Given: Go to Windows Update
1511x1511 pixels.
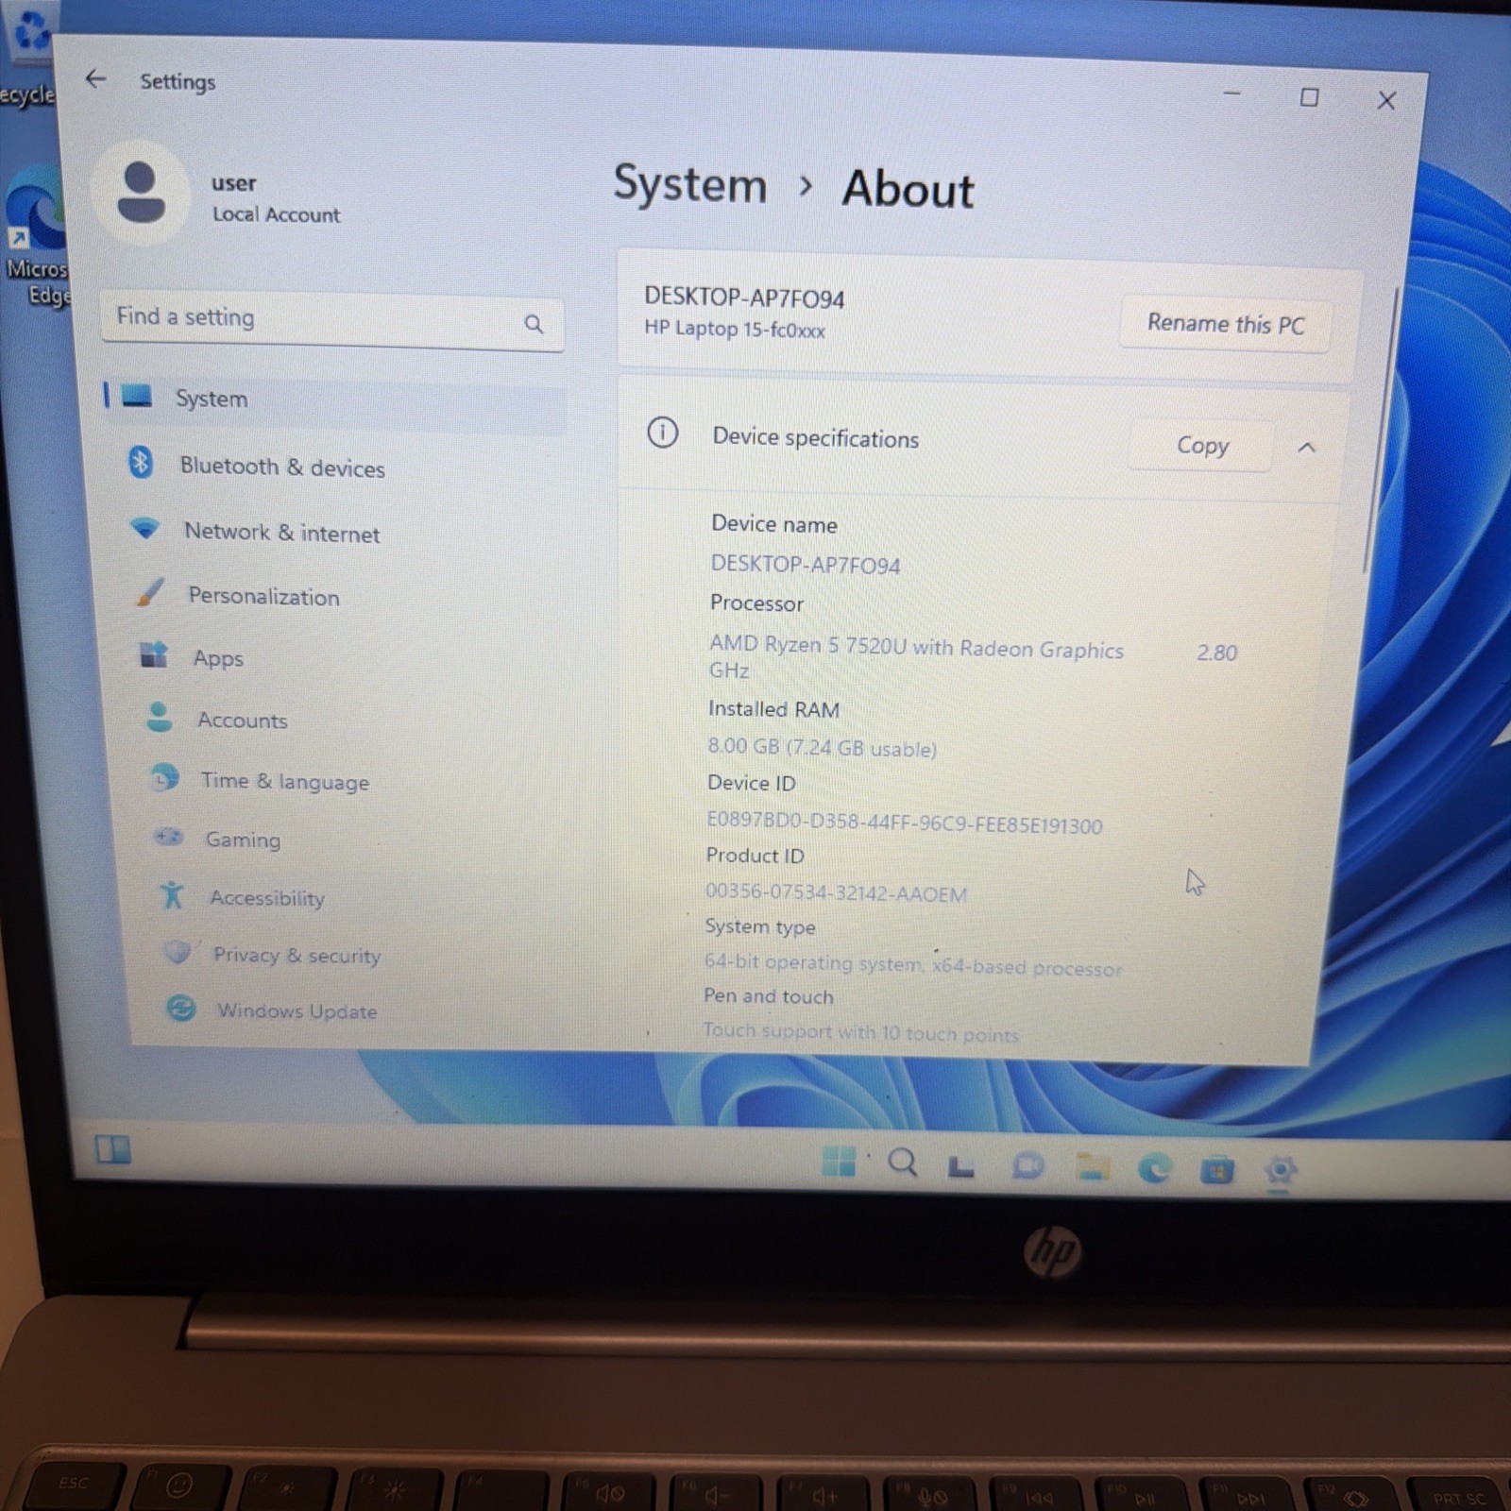Looking at the screenshot, I should [297, 1010].
